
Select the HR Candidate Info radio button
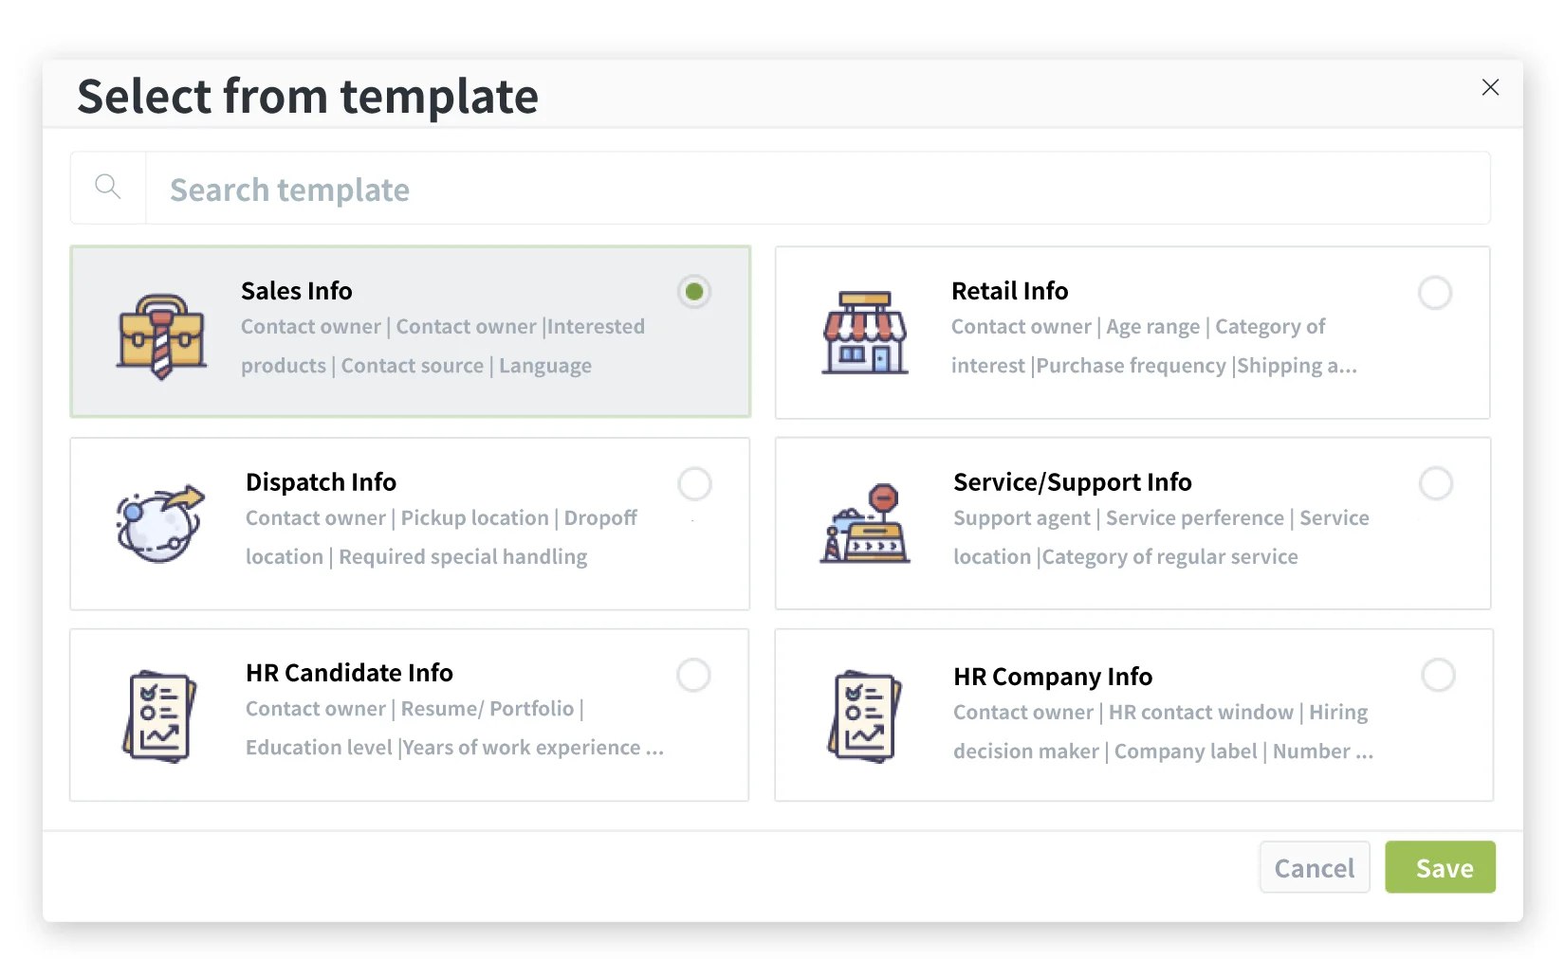pyautogui.click(x=693, y=676)
